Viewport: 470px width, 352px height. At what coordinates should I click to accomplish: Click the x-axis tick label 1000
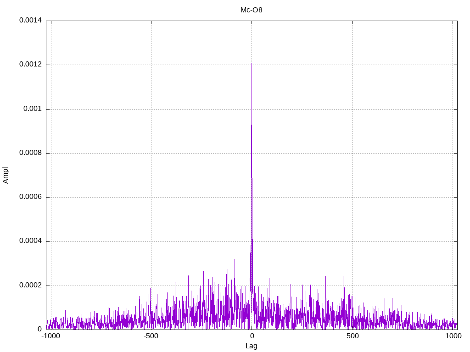click(453, 336)
